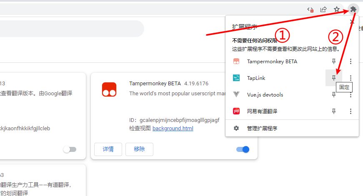Click 移除 to remove Tampermonkey BETA

pyautogui.click(x=139, y=149)
